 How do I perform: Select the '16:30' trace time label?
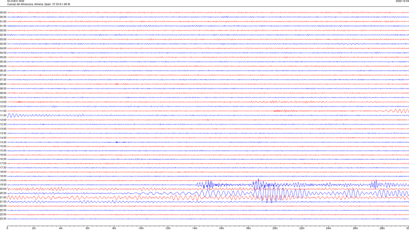pos(3,159)
